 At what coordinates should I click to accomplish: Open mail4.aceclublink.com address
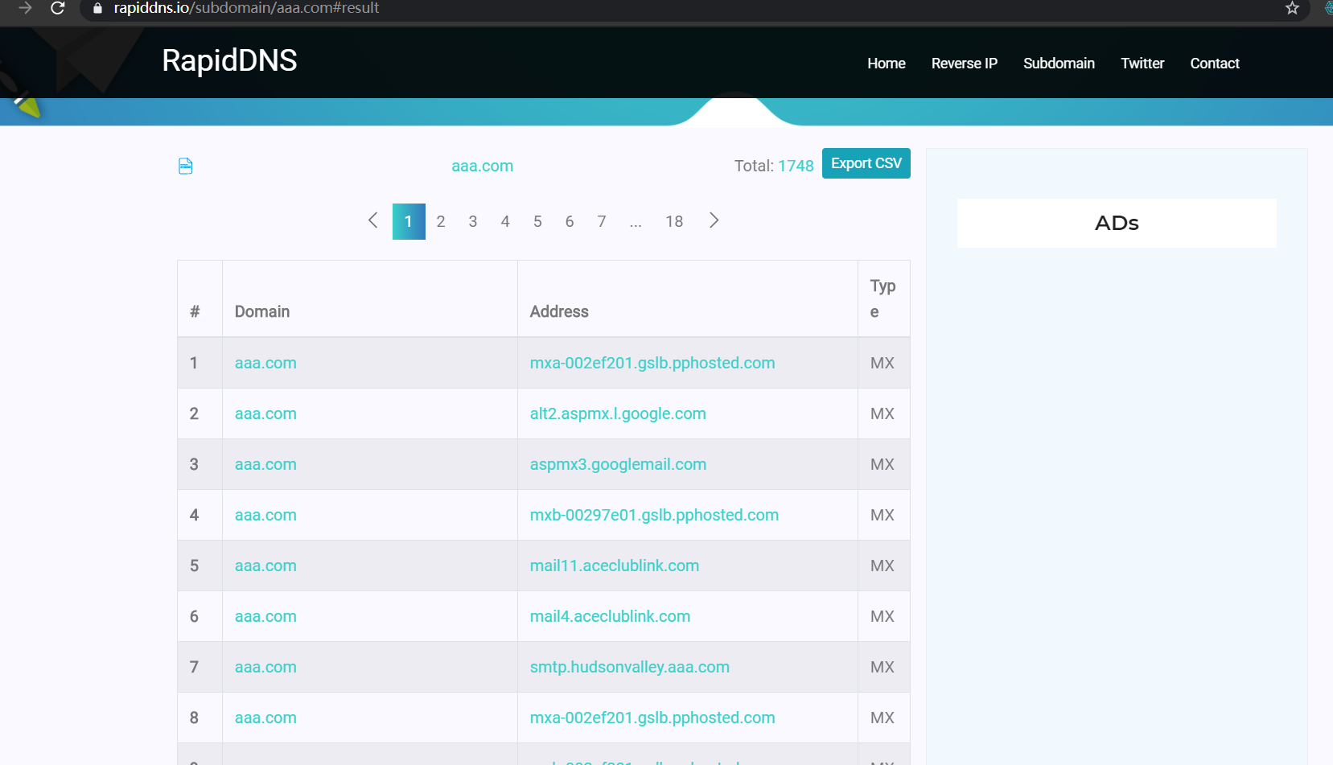coord(610,616)
